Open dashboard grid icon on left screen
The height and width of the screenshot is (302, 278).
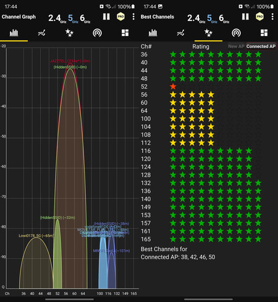pos(125,33)
